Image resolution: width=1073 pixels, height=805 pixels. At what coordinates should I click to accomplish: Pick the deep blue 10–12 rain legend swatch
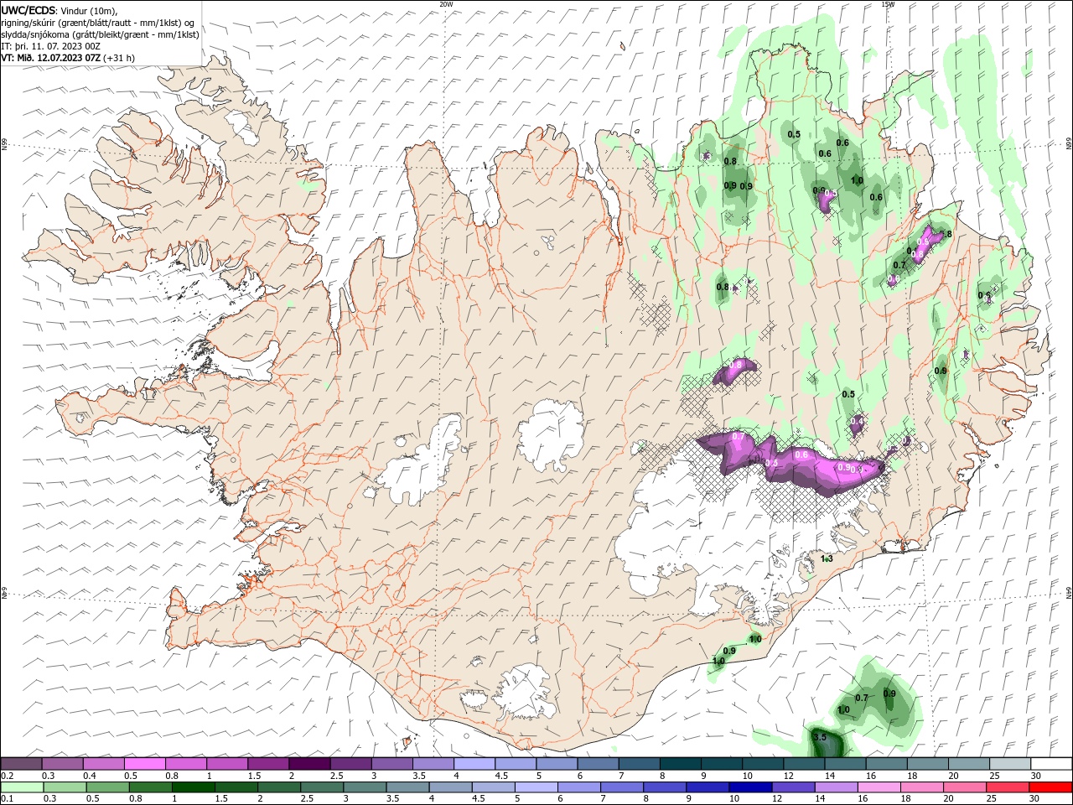749,787
